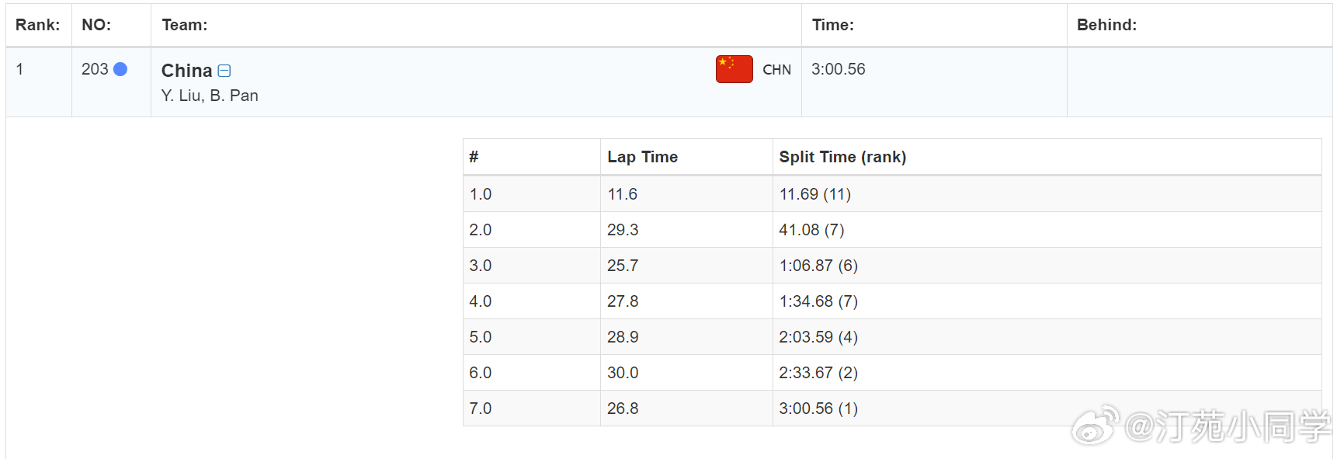Click the NO: column header
This screenshot has width=1344, height=459.
pyautogui.click(x=96, y=25)
